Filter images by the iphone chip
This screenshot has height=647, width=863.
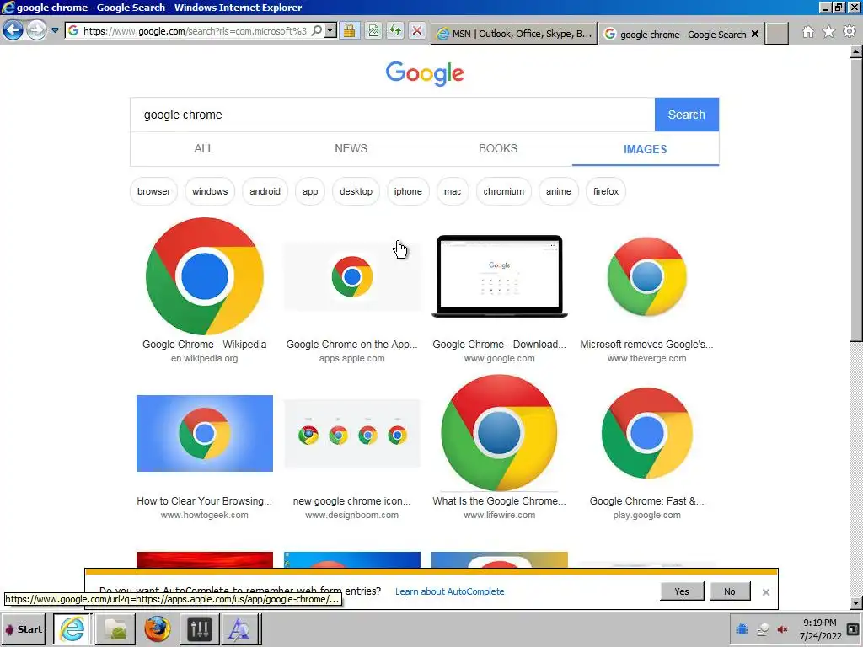click(x=408, y=191)
